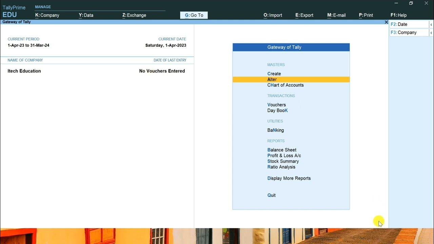The image size is (434, 244).
Task: Click the No Vouchers Entered text
Action: click(162, 71)
